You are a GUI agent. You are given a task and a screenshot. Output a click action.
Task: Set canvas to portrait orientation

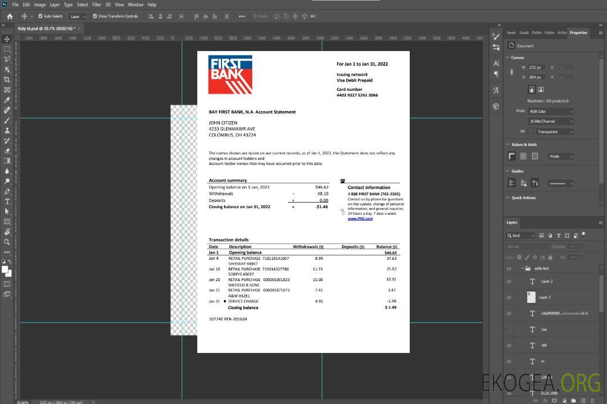pos(532,89)
